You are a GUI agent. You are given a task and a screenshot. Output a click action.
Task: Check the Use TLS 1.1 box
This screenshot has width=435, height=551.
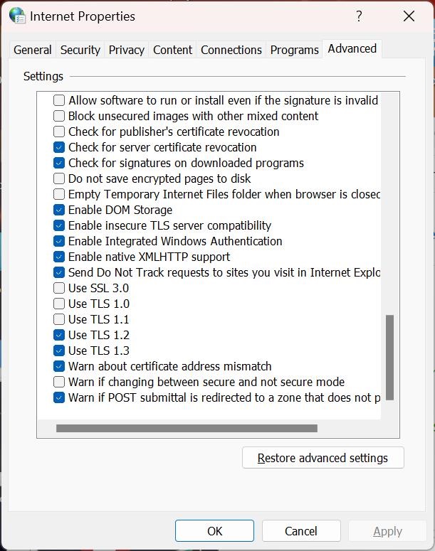pos(59,319)
